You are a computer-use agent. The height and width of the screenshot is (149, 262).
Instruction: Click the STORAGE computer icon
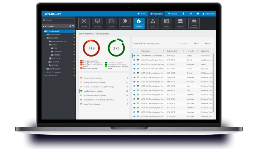[x=50, y=62]
